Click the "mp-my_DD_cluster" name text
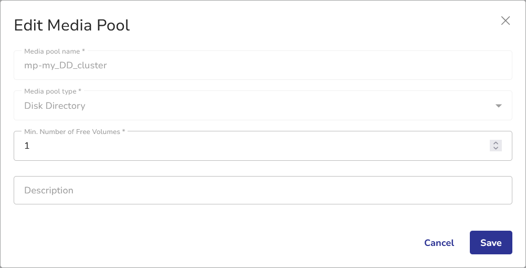Viewport: 526px width, 268px height. coord(66,66)
